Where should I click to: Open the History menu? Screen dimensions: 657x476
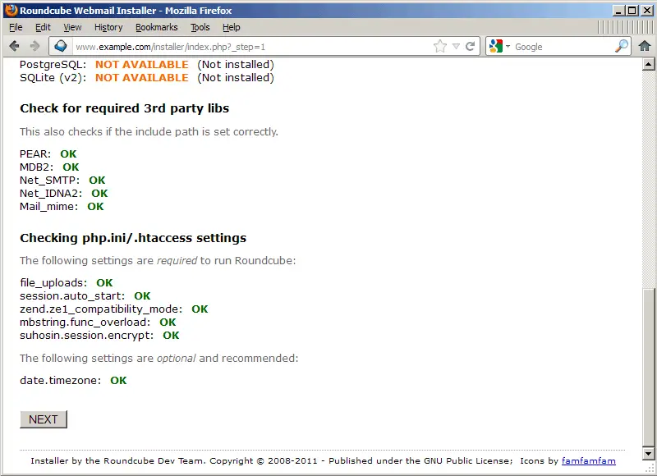[108, 27]
